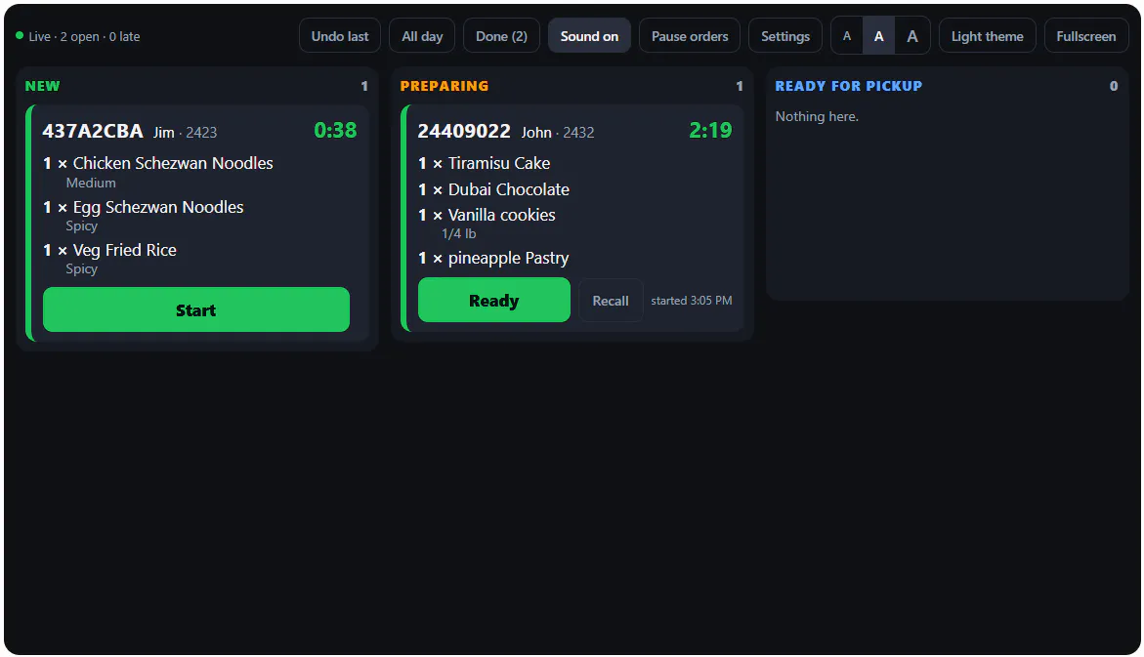Select the smallest font size A
1144x657 pixels.
pyautogui.click(x=847, y=36)
